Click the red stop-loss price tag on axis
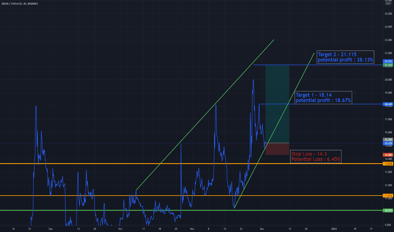 click(388, 155)
